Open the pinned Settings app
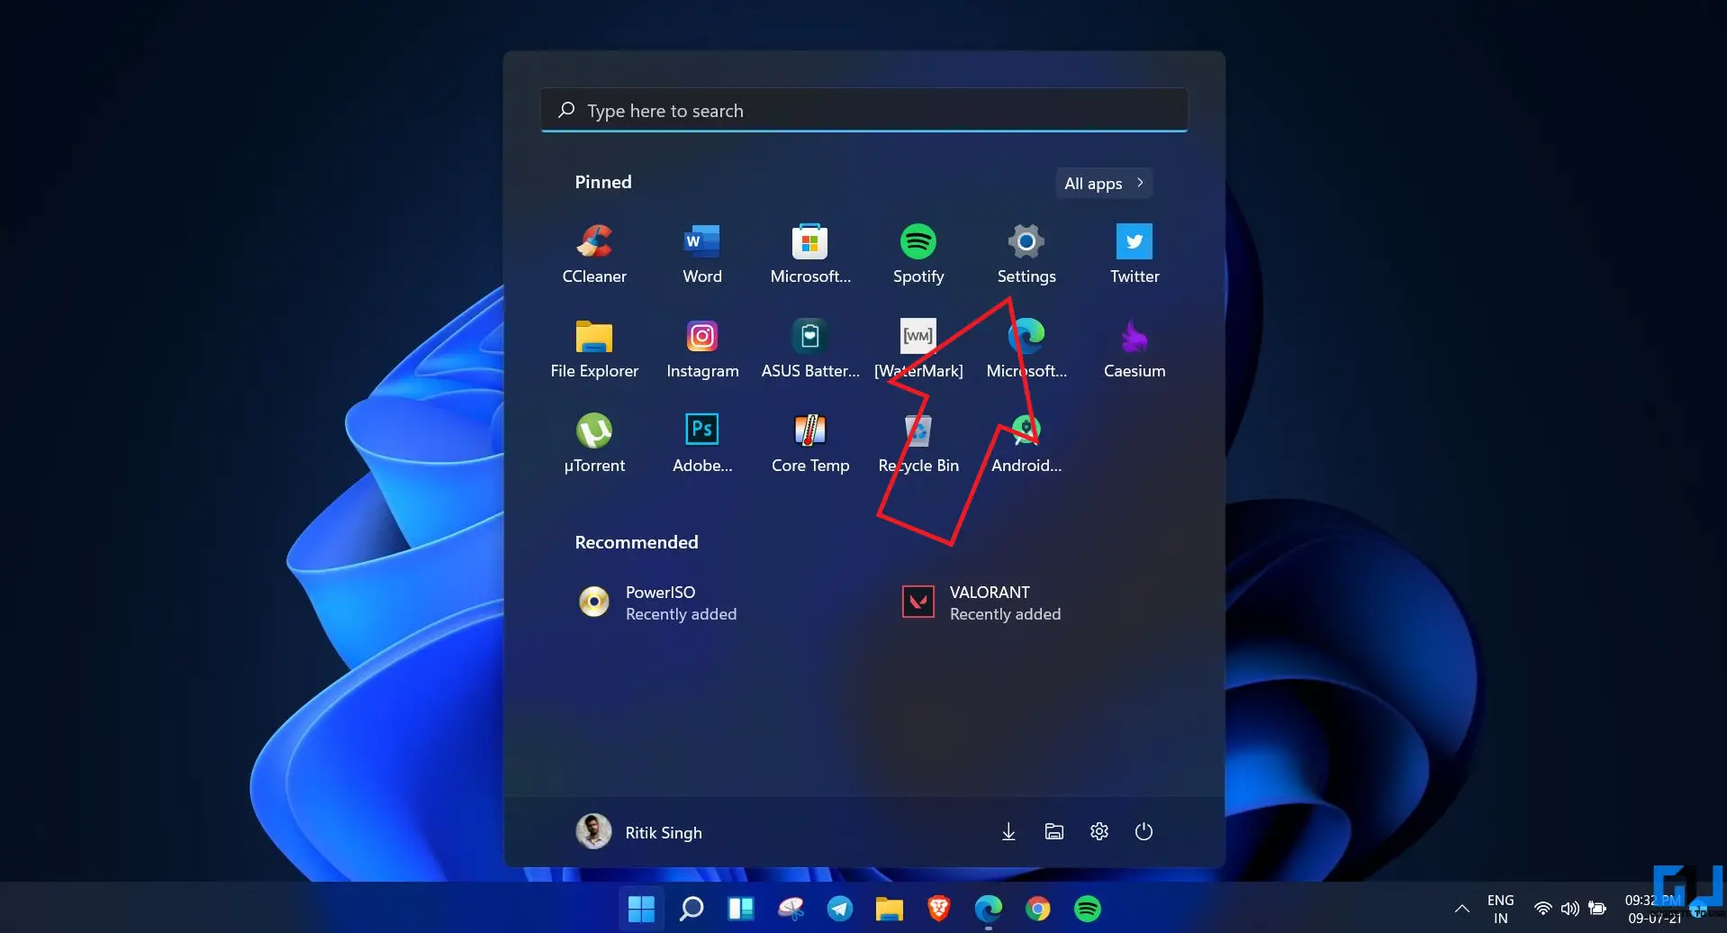Viewport: 1727px width, 933px height. tap(1026, 254)
